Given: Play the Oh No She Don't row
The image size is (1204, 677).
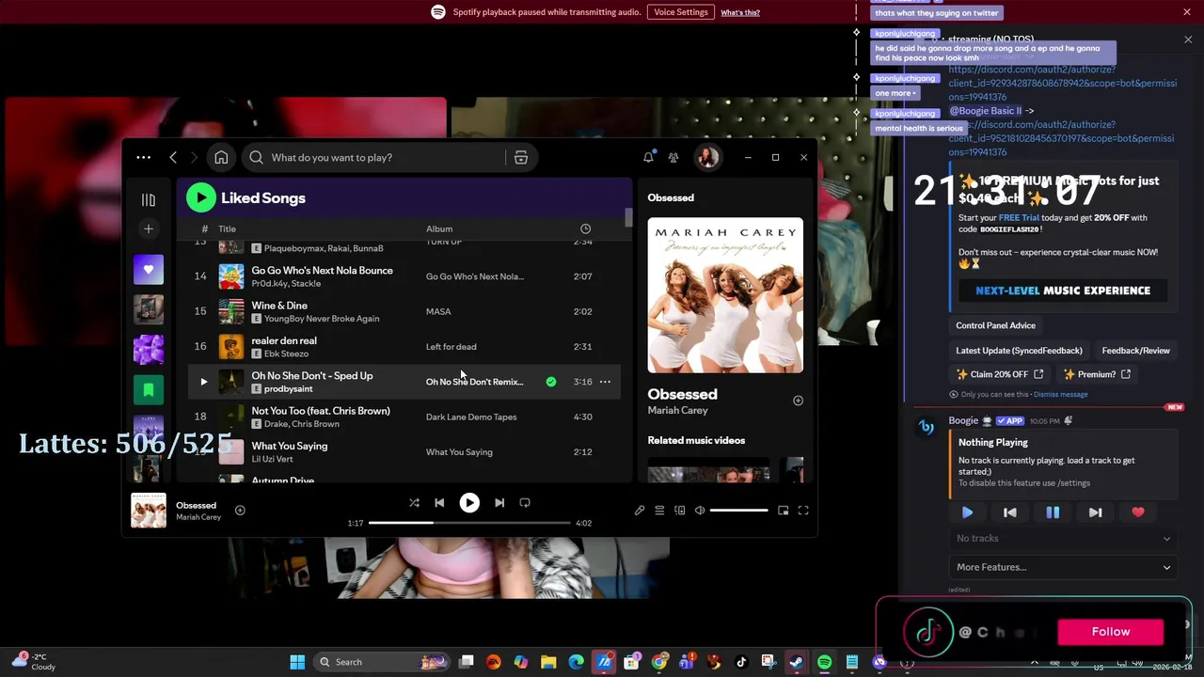Looking at the screenshot, I should pyautogui.click(x=203, y=382).
